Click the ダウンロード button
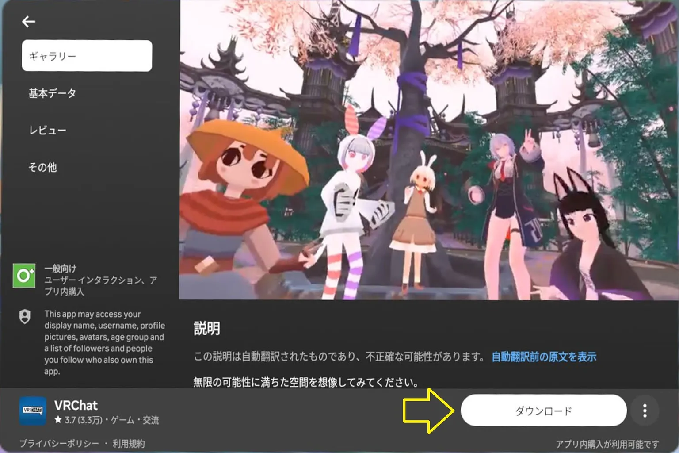The height and width of the screenshot is (453, 679). pyautogui.click(x=543, y=411)
